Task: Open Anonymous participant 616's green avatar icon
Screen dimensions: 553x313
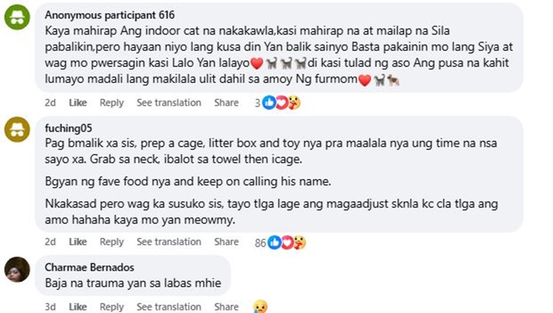Action: [x=17, y=17]
